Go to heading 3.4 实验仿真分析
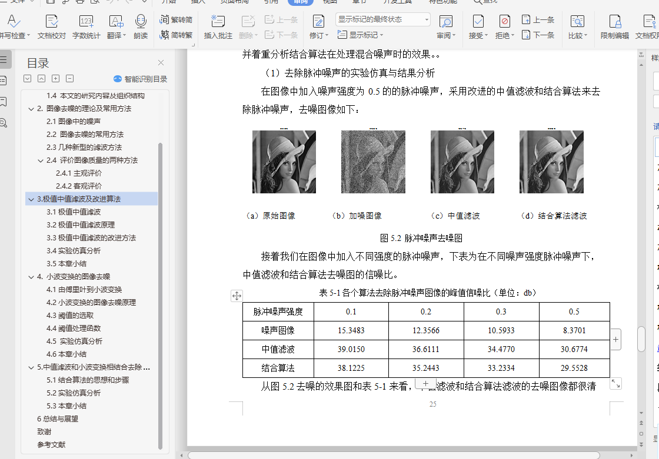The height and width of the screenshot is (459, 659). click(74, 251)
